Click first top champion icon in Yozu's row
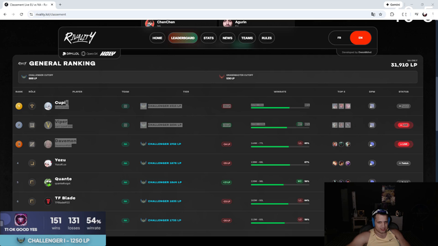This screenshot has height=246, width=438. [335, 163]
